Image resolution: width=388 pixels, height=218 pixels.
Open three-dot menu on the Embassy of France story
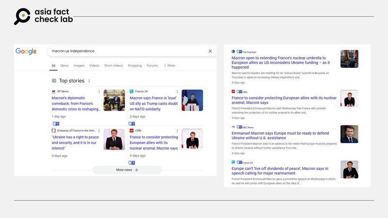(x=99, y=130)
